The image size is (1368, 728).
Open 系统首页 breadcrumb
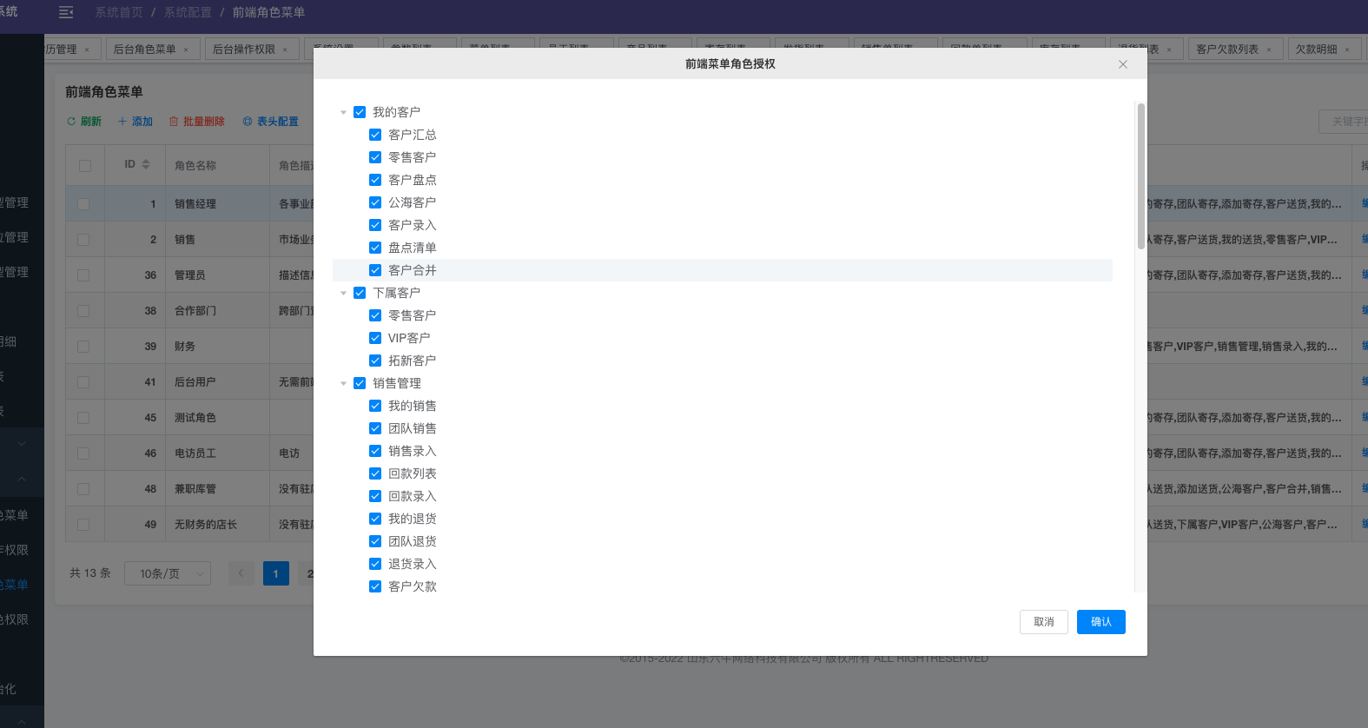click(x=119, y=12)
